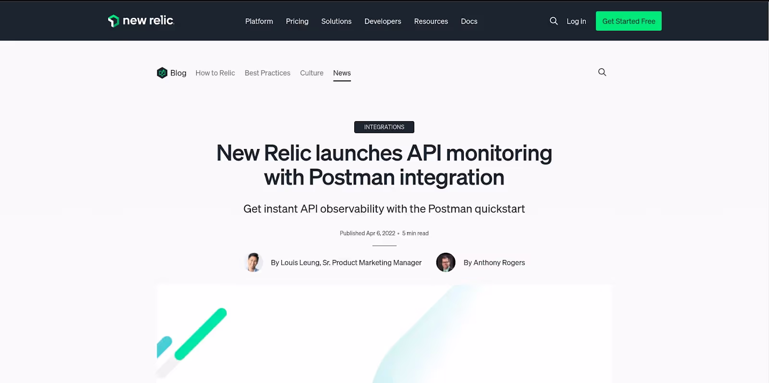The width and height of the screenshot is (769, 383).
Task: Go to Docs
Action: (469, 21)
